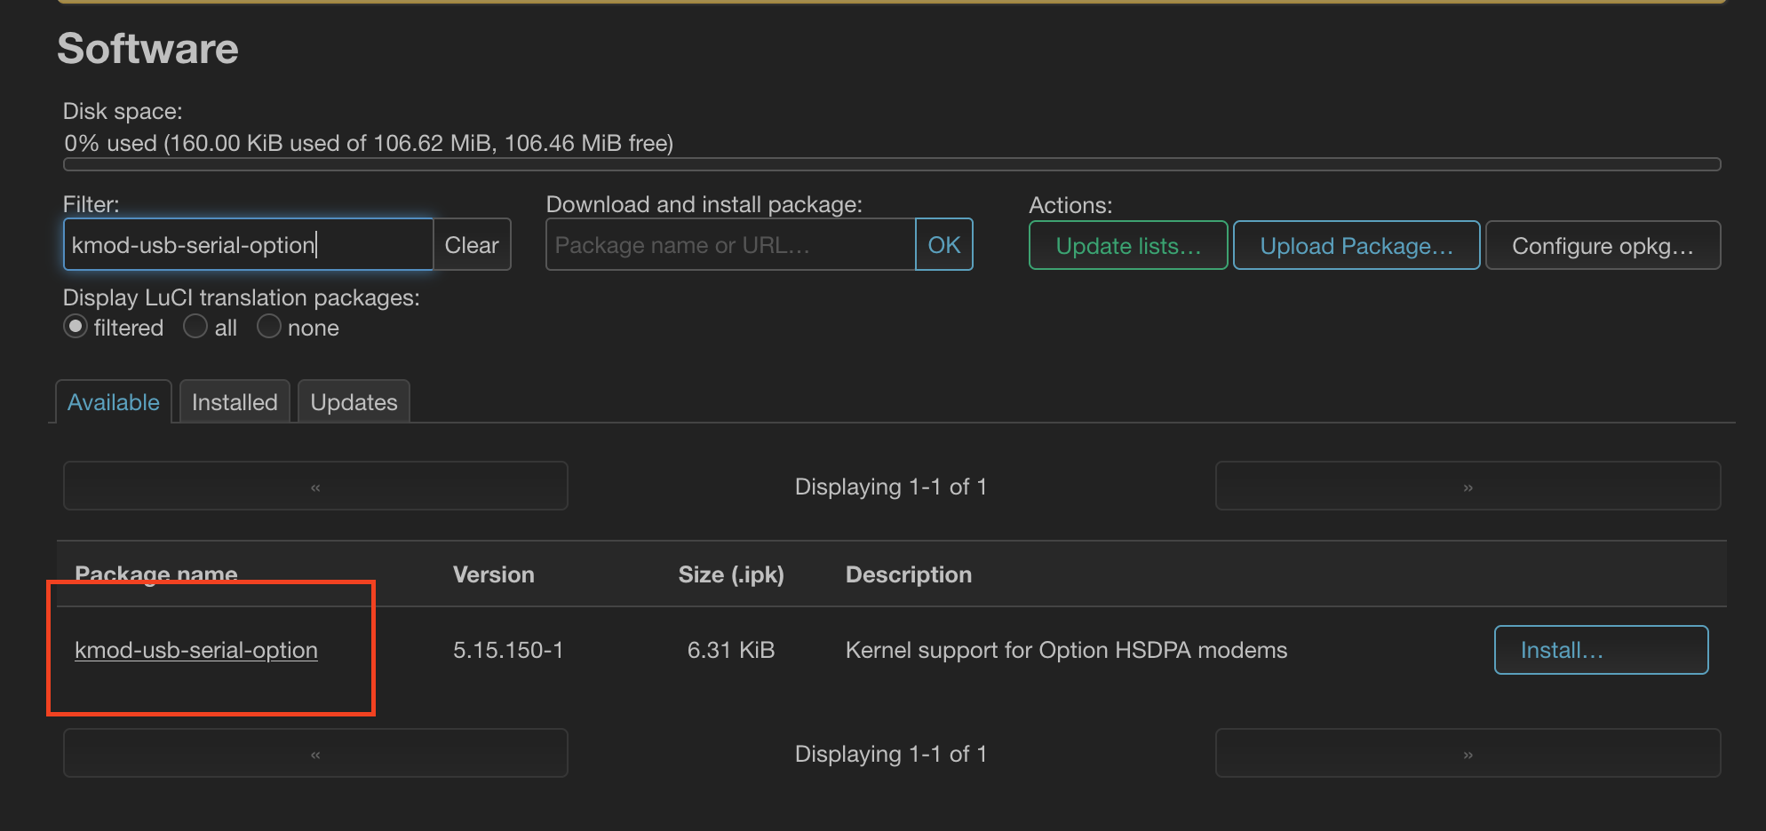
Task: Go to previous page using top « button
Action: pos(315,487)
